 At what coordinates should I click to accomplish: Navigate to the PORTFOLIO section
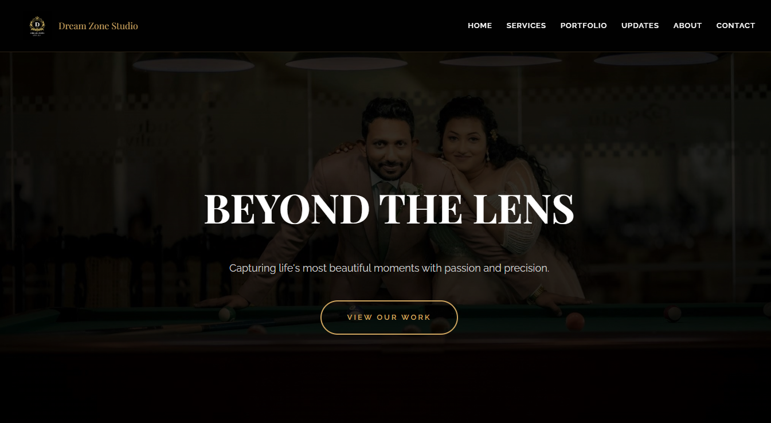click(x=584, y=26)
